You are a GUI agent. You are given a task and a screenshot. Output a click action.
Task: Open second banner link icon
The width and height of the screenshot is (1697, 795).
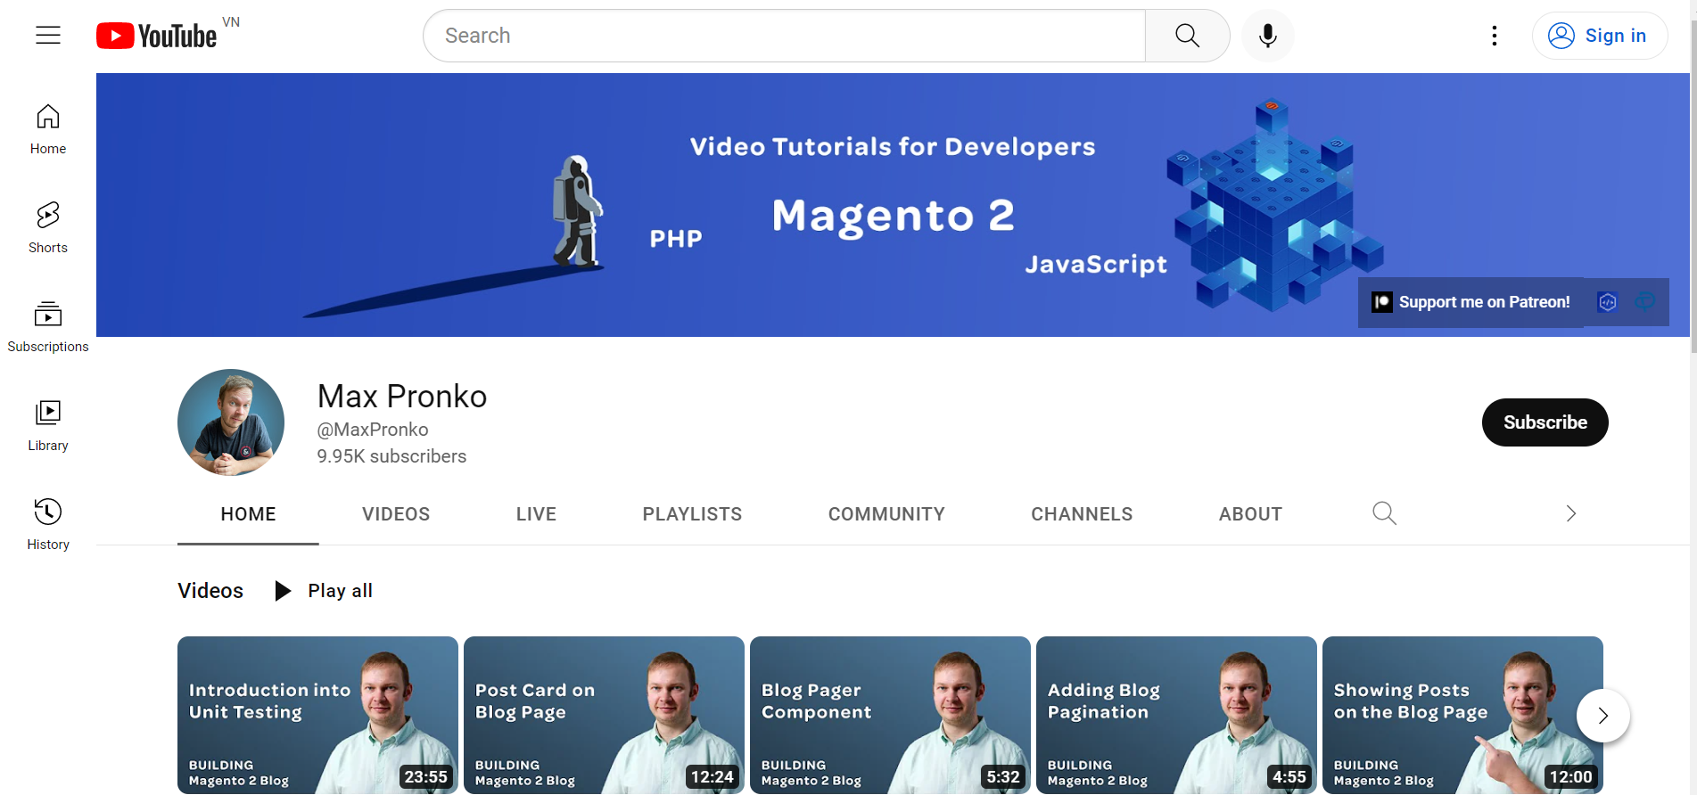click(x=1607, y=302)
